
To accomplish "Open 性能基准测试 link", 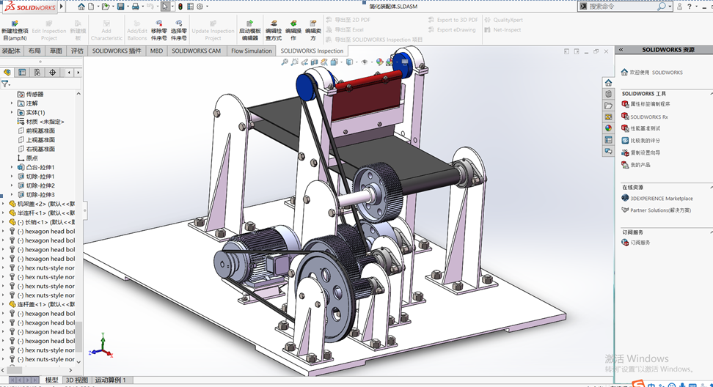I will point(645,128).
